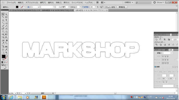The height and width of the screenshot is (100, 179).
Task: Open the line width dropdown in Stroke panel
Action: click(171, 53)
